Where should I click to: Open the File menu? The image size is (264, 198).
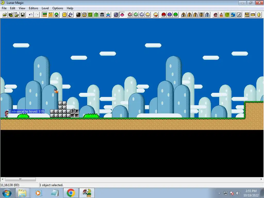point(4,8)
